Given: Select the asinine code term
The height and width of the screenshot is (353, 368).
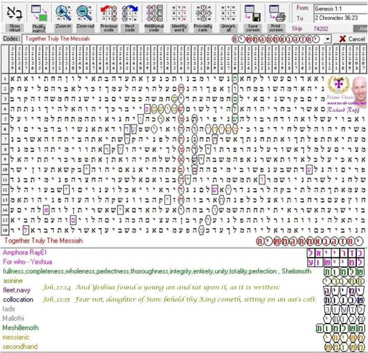Looking at the screenshot, I should pos(13,281).
